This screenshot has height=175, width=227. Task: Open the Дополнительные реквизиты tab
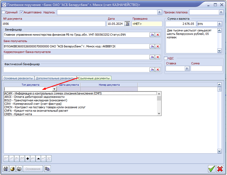tap(56, 78)
